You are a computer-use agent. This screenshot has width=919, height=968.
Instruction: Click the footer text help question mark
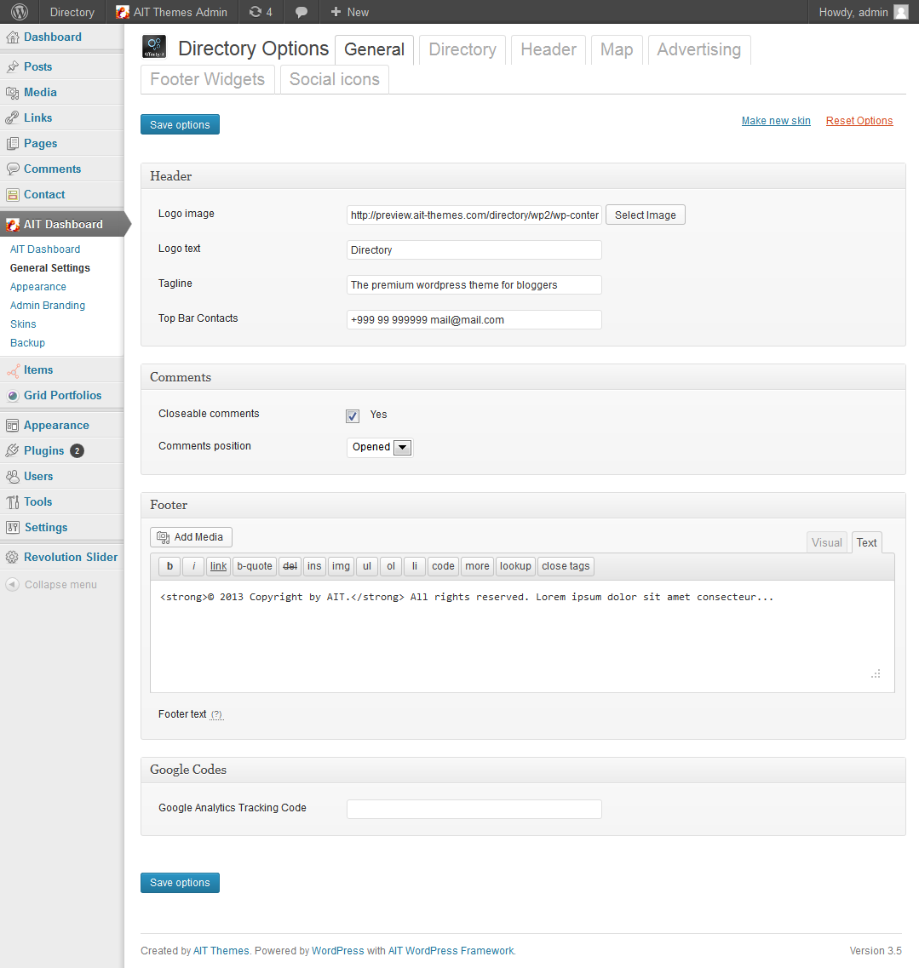216,715
